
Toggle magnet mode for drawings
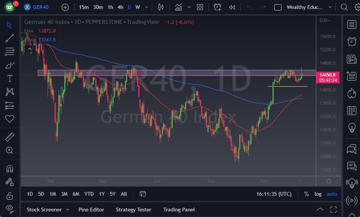pyautogui.click(x=10, y=168)
